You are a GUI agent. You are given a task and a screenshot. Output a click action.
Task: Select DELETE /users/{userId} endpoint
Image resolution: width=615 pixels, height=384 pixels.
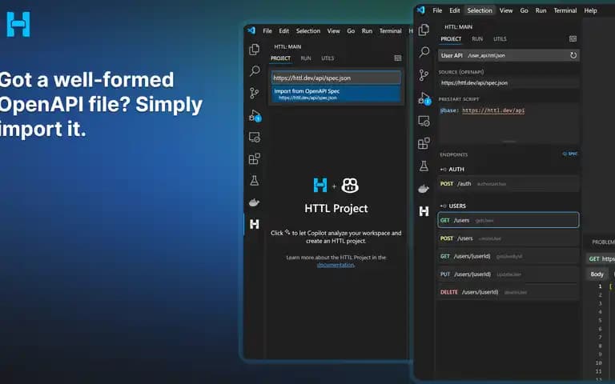(508, 292)
